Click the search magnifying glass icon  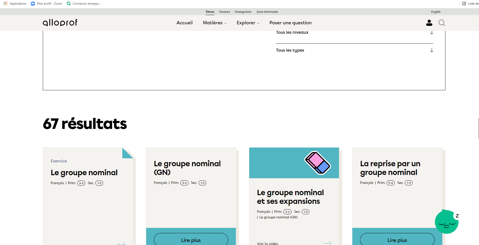442,23
